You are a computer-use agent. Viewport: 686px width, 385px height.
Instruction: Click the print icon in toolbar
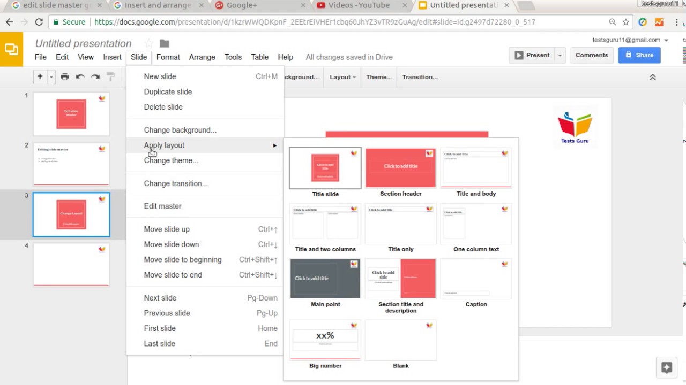[x=65, y=77]
